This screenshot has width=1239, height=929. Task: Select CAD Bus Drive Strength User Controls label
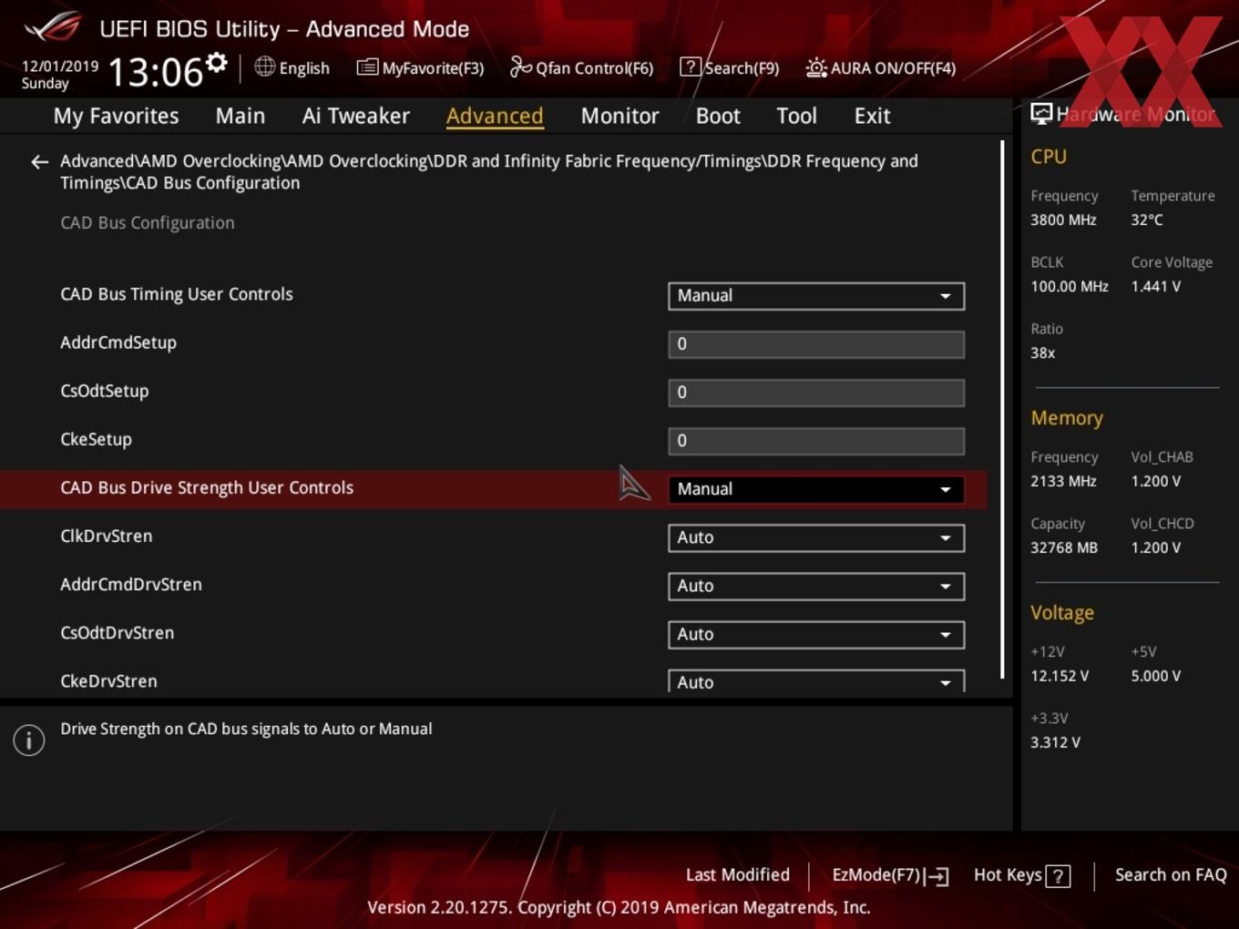pos(207,487)
